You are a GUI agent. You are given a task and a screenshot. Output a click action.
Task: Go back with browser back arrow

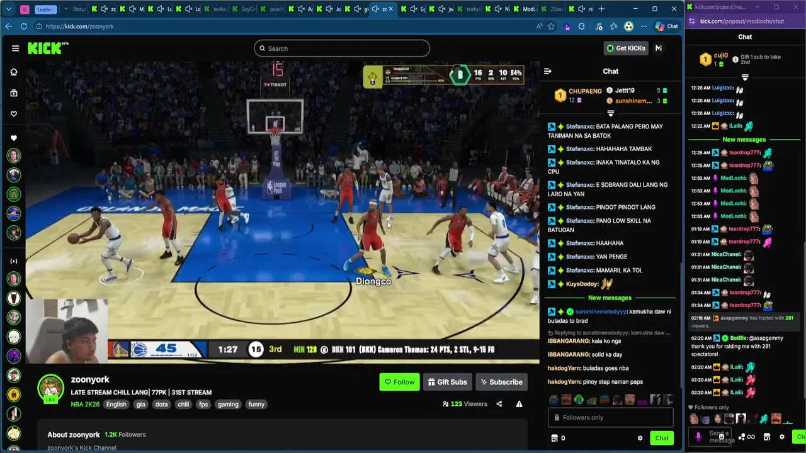pos(8,26)
